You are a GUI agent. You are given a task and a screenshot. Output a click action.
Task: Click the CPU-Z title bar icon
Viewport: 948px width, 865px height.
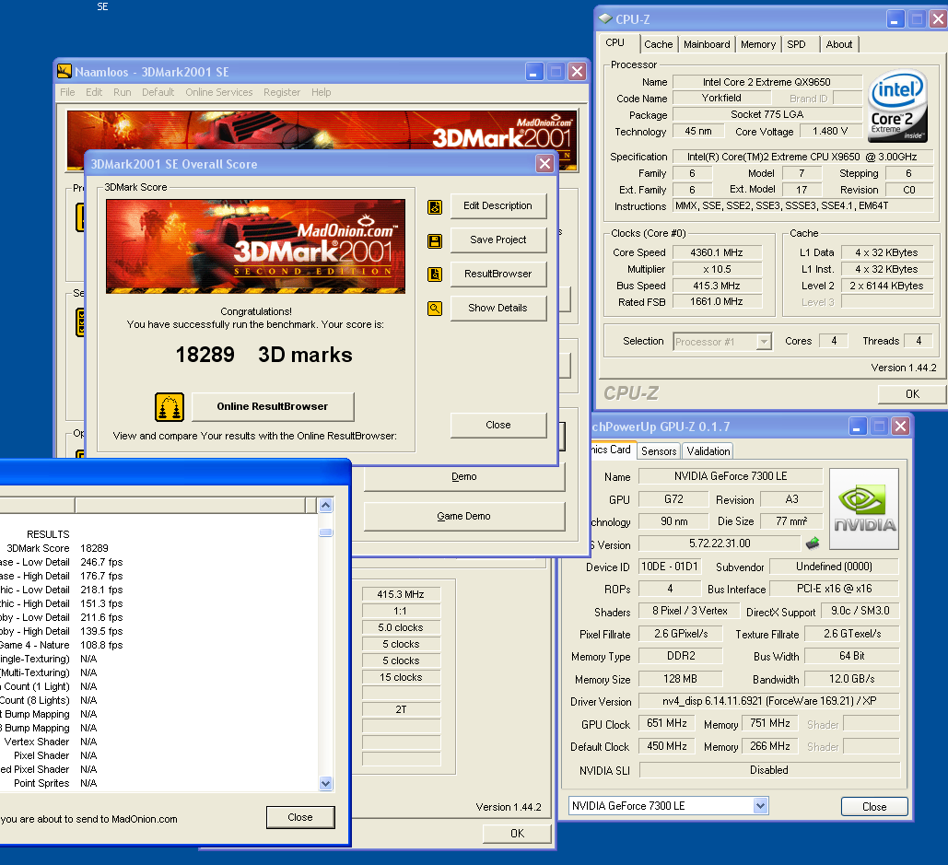[605, 18]
